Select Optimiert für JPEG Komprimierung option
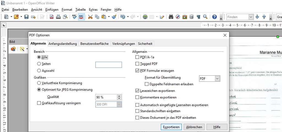 coord(39,90)
